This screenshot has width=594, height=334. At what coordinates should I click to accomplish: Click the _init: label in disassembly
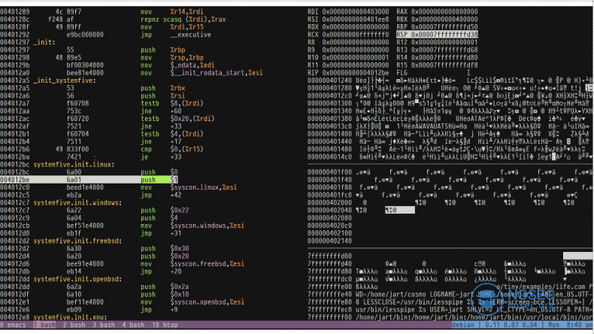(x=44, y=42)
